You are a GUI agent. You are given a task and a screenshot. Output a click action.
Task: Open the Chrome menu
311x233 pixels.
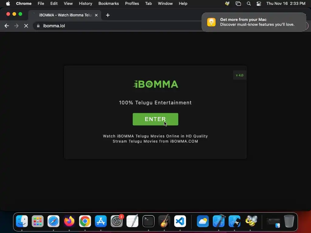pos(24,3)
